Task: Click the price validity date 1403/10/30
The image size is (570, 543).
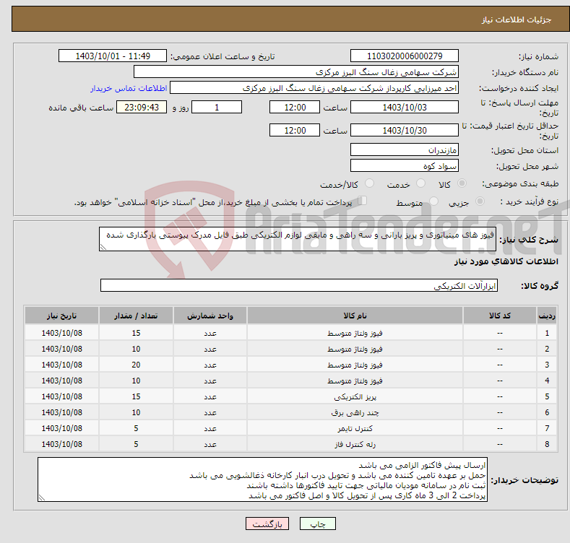Action: (x=405, y=130)
